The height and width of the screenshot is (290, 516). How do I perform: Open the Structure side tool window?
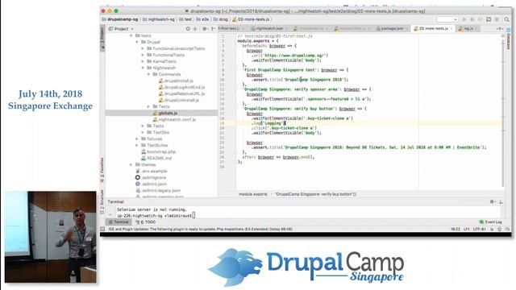coord(102,202)
